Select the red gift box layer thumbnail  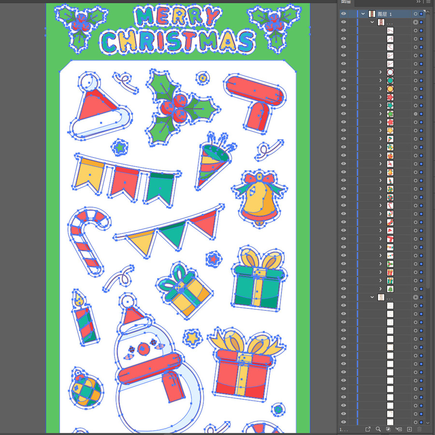pos(390,272)
